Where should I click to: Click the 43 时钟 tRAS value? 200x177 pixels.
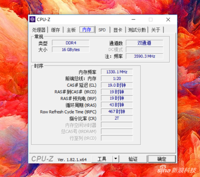(x=117, y=105)
